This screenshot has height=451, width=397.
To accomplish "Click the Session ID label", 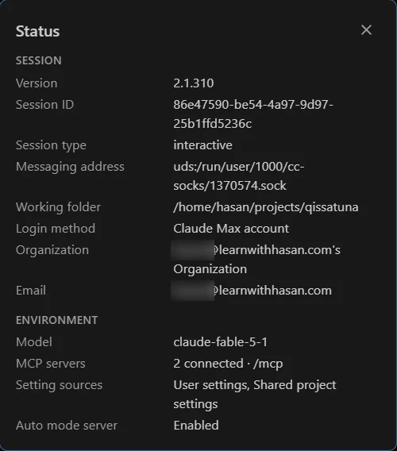I will point(44,104).
